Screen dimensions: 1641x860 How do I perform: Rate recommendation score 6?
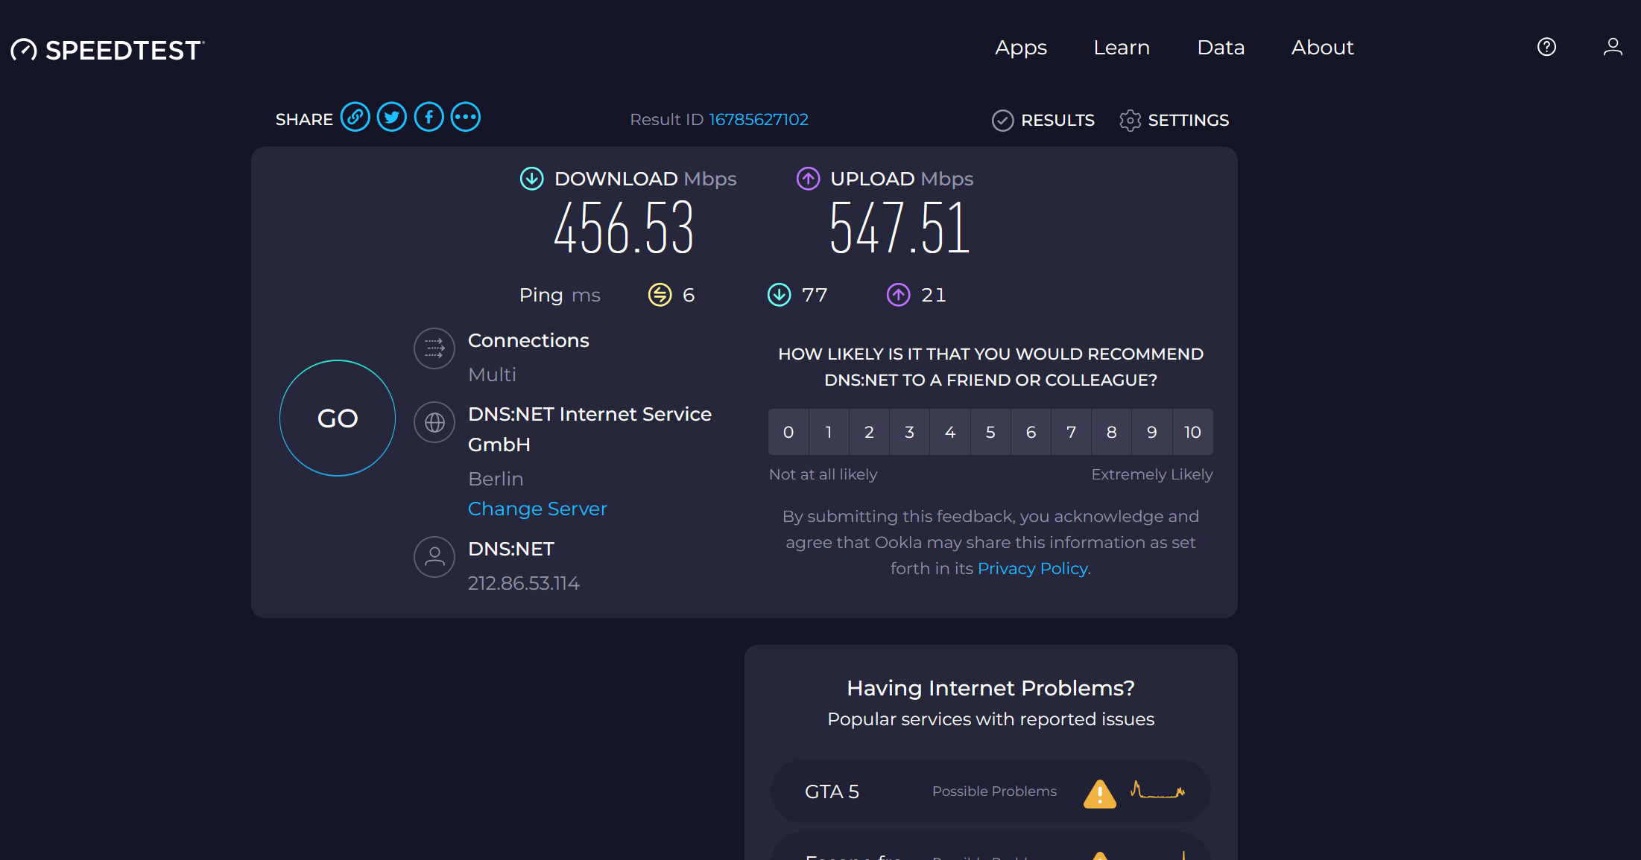click(1031, 432)
